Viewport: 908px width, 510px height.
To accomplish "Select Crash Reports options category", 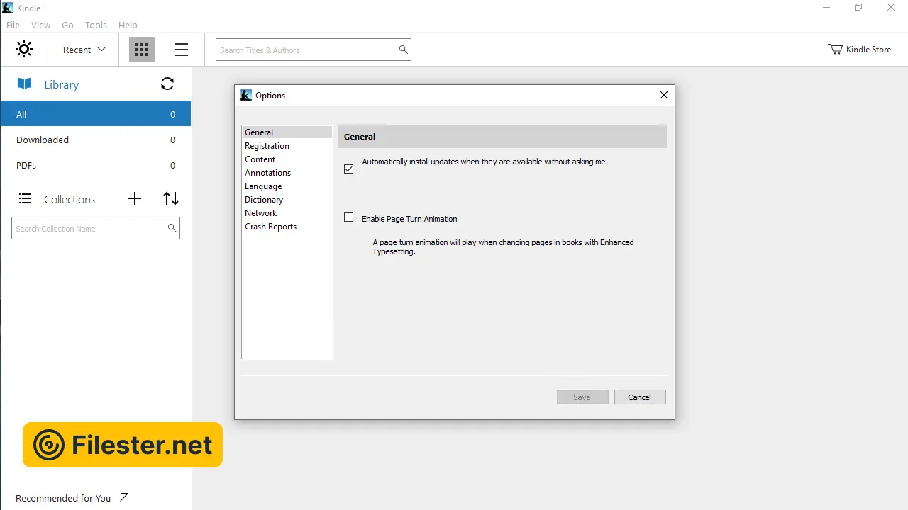I will (x=270, y=227).
